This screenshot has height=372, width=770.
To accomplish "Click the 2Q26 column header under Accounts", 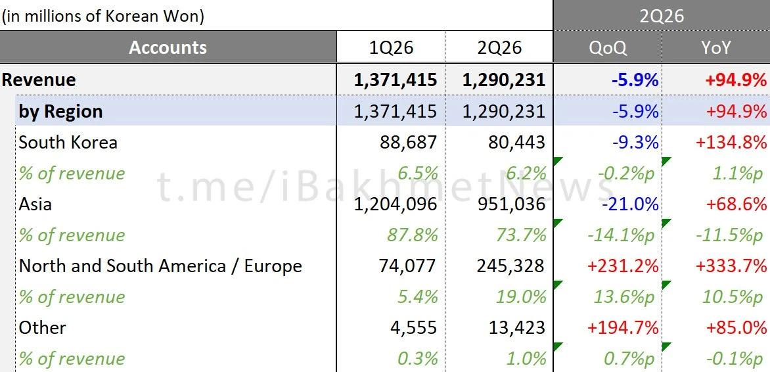I will (499, 47).
